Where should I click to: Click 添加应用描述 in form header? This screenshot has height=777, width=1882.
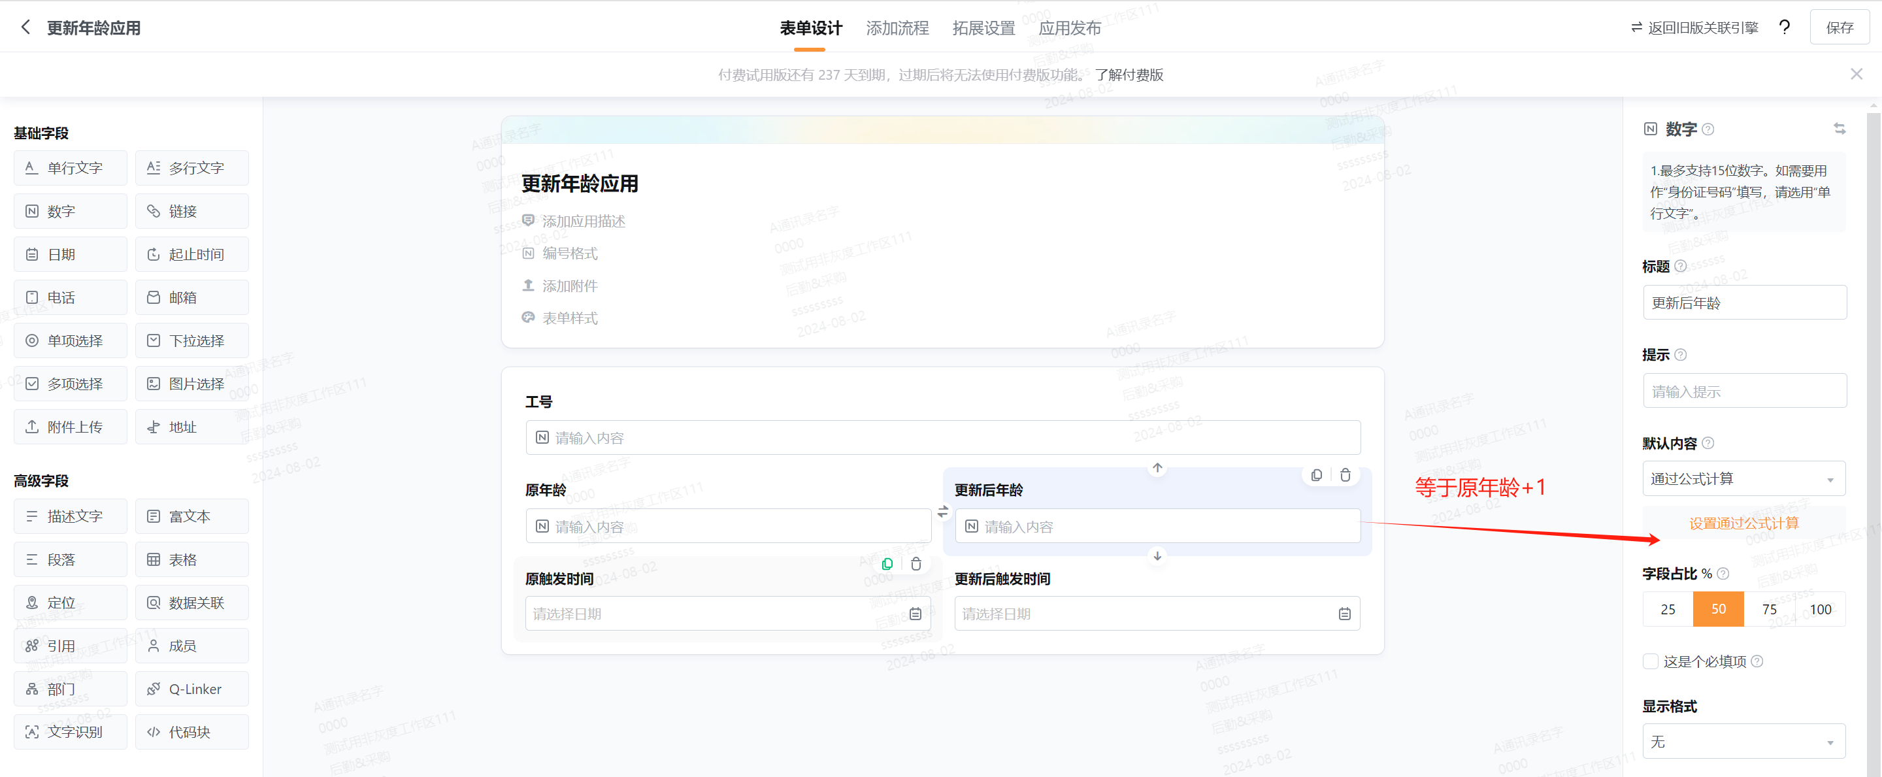tap(574, 221)
